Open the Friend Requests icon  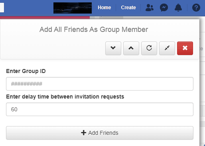tap(150, 8)
